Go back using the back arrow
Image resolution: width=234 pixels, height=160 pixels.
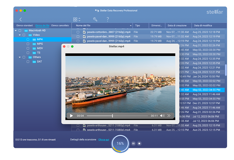(x=20, y=19)
